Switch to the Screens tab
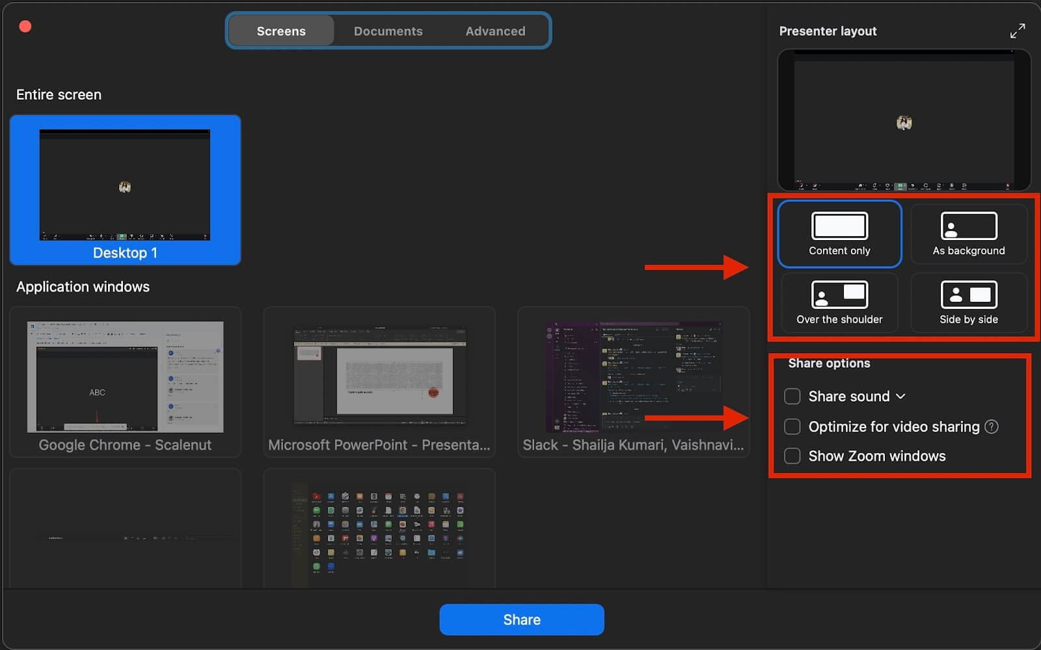The image size is (1041, 650). point(281,31)
